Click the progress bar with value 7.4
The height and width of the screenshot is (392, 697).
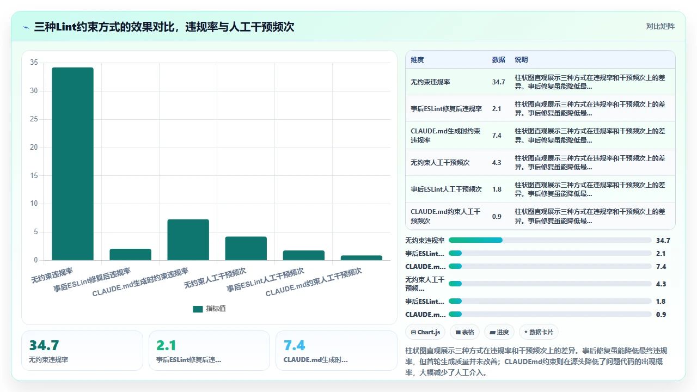(x=550, y=266)
